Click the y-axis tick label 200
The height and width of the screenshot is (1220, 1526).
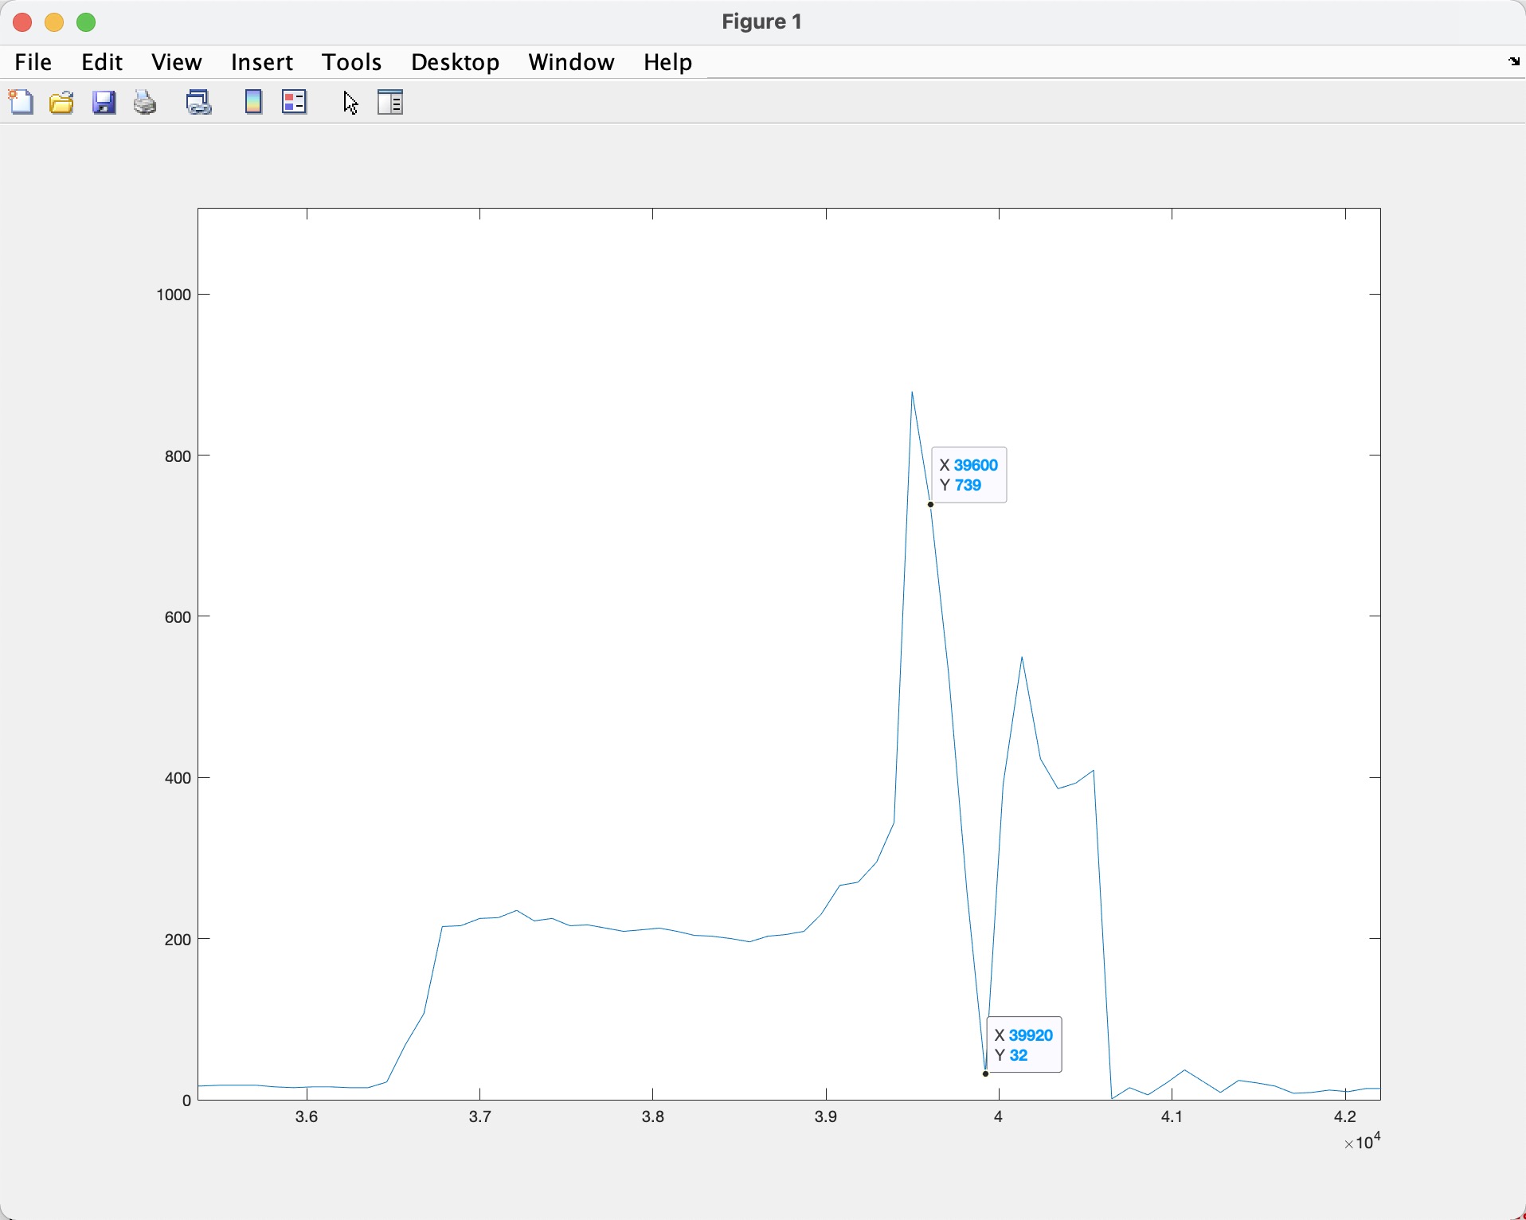(178, 940)
